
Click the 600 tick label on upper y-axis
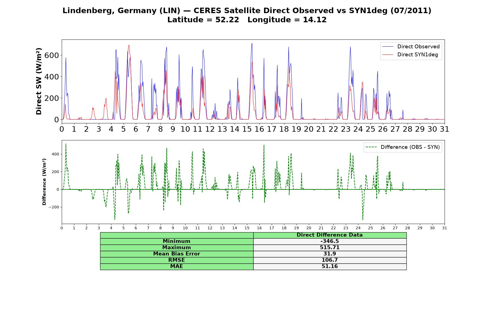(x=52, y=55)
